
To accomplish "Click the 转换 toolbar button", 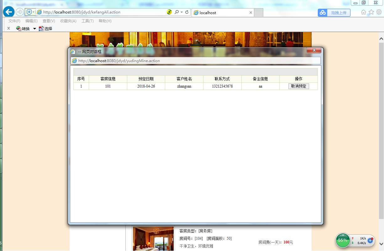I will click(23, 29).
